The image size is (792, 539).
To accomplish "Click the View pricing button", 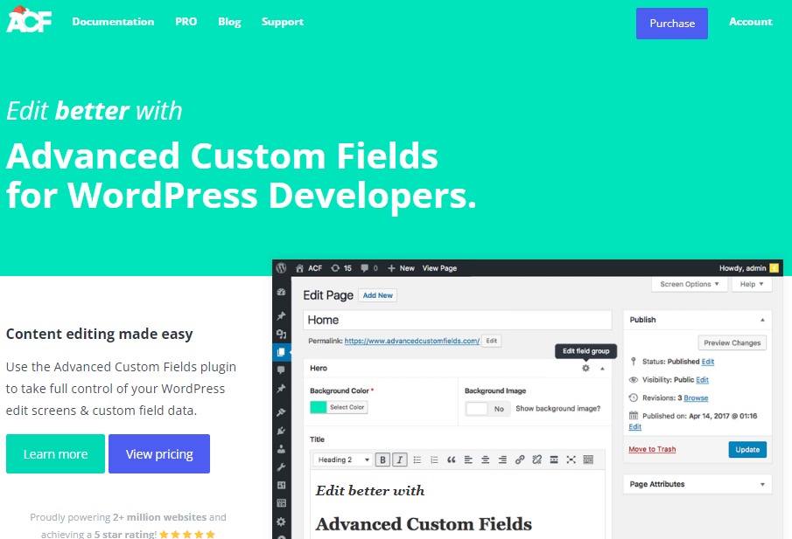I will click(x=159, y=453).
